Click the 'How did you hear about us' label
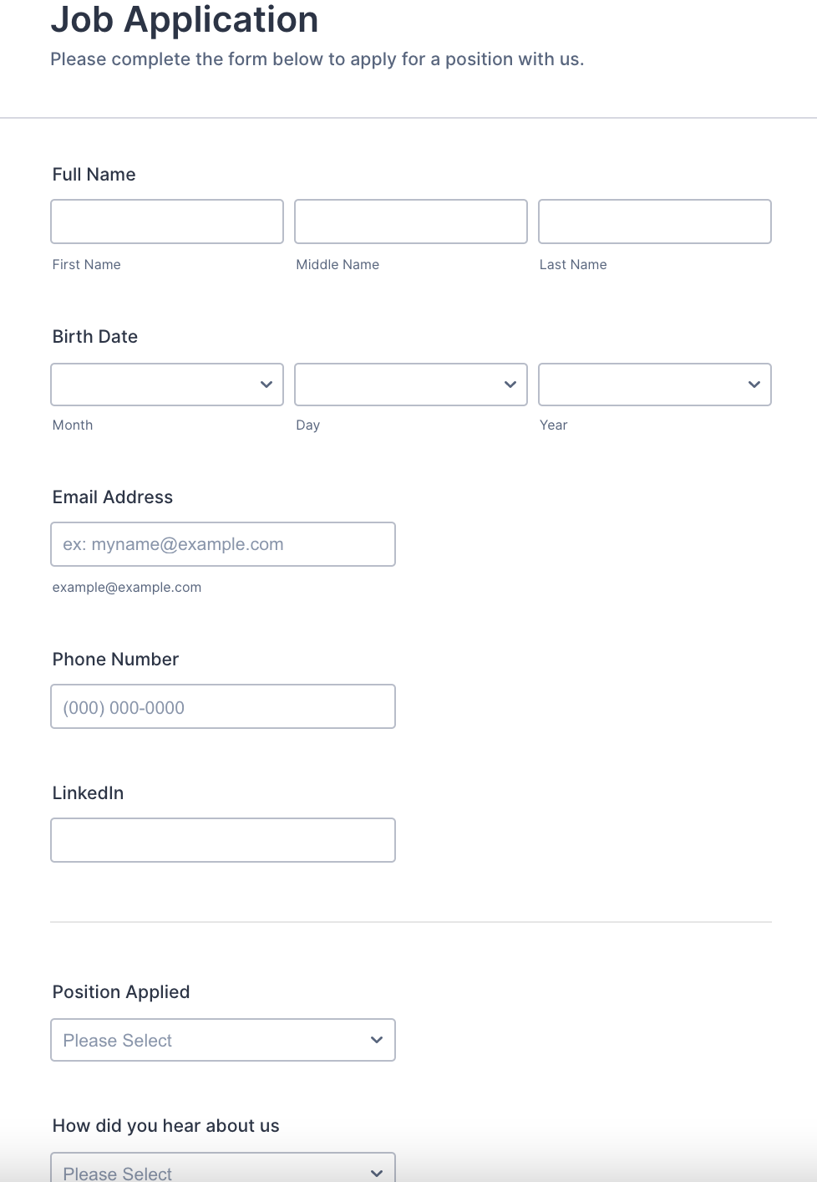This screenshot has height=1182, width=817. [x=165, y=1126]
